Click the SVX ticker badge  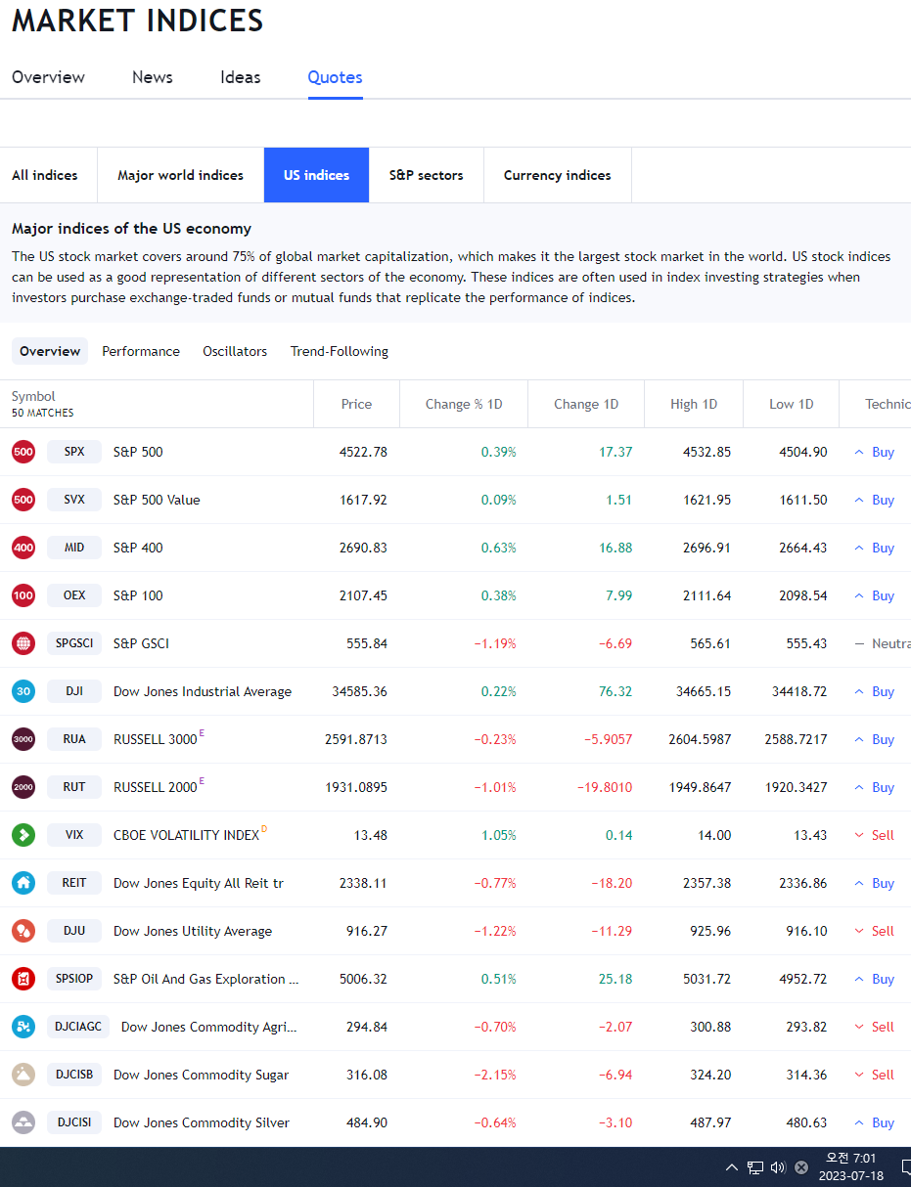click(74, 500)
